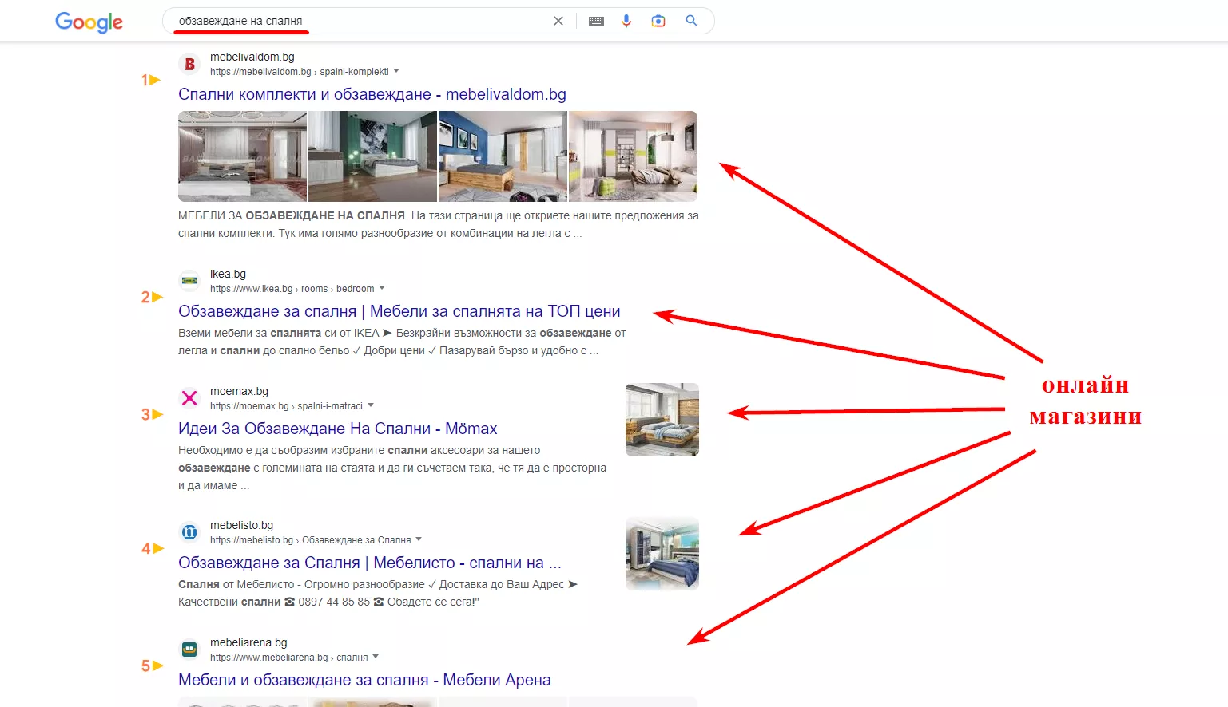Open the on-screen keyboard input tool

pos(596,21)
